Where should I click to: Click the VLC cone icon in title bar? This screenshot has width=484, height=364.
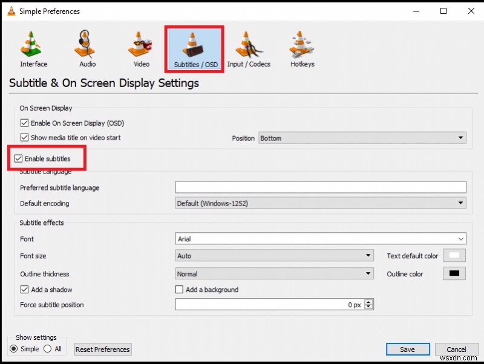click(x=11, y=11)
